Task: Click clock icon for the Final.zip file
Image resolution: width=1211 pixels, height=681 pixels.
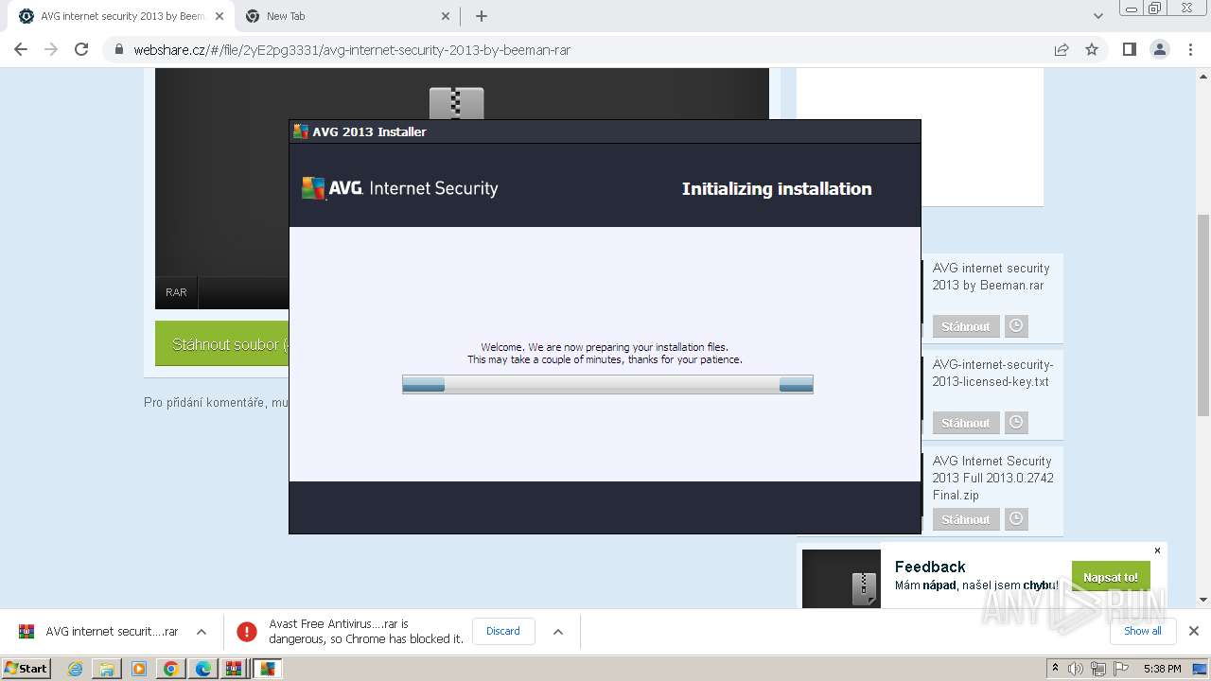Action: 1016,518
